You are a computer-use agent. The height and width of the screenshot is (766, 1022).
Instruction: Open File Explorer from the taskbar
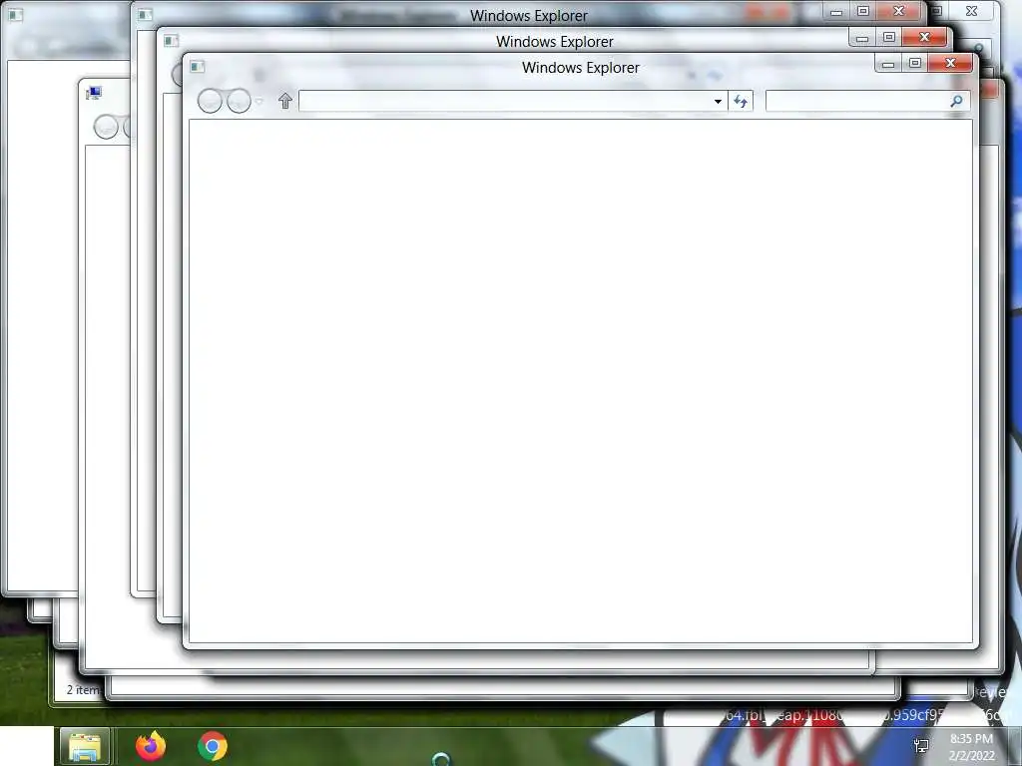click(85, 746)
